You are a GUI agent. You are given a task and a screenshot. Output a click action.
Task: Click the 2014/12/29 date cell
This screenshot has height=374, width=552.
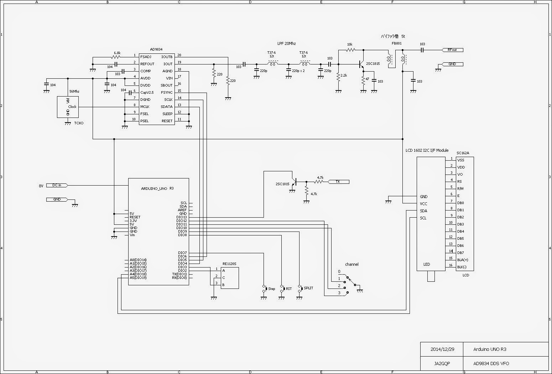pos(442,349)
